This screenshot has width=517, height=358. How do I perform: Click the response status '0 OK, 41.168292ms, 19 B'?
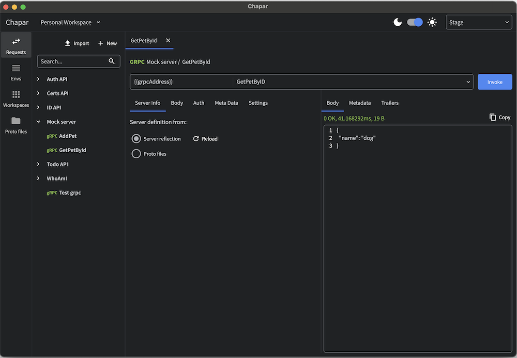pyautogui.click(x=354, y=119)
